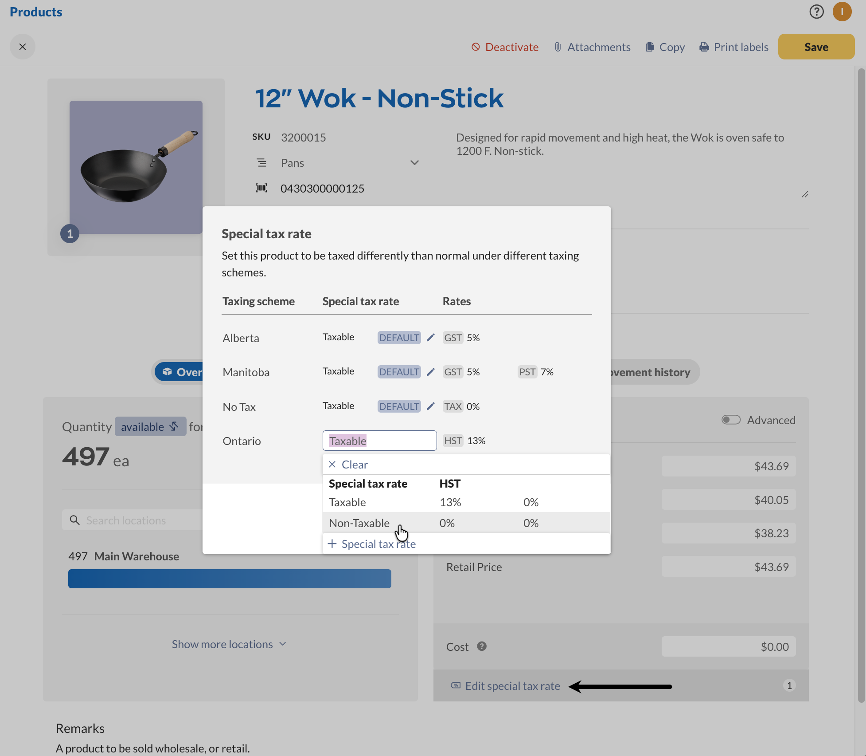Image resolution: width=866 pixels, height=756 pixels.
Task: Click the barcode icon next to 0430300000125
Action: tap(261, 188)
